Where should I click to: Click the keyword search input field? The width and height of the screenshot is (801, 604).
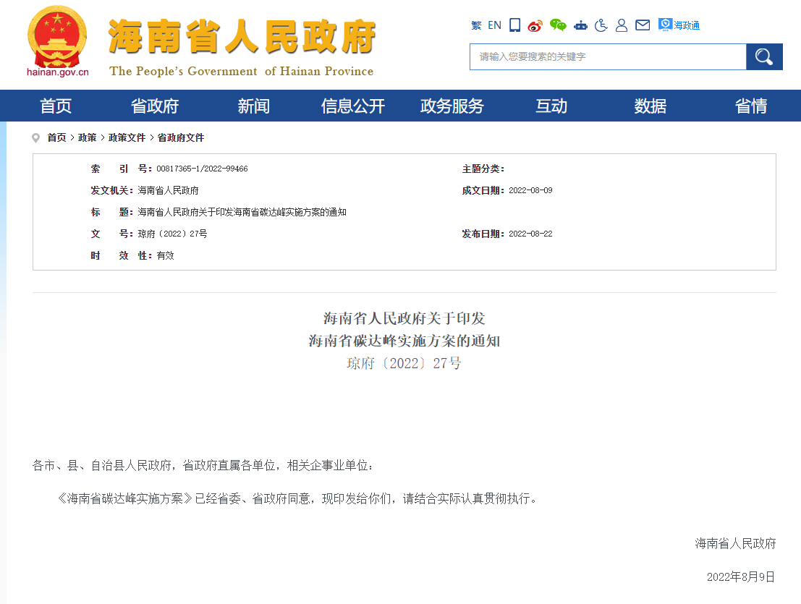[x=607, y=56]
